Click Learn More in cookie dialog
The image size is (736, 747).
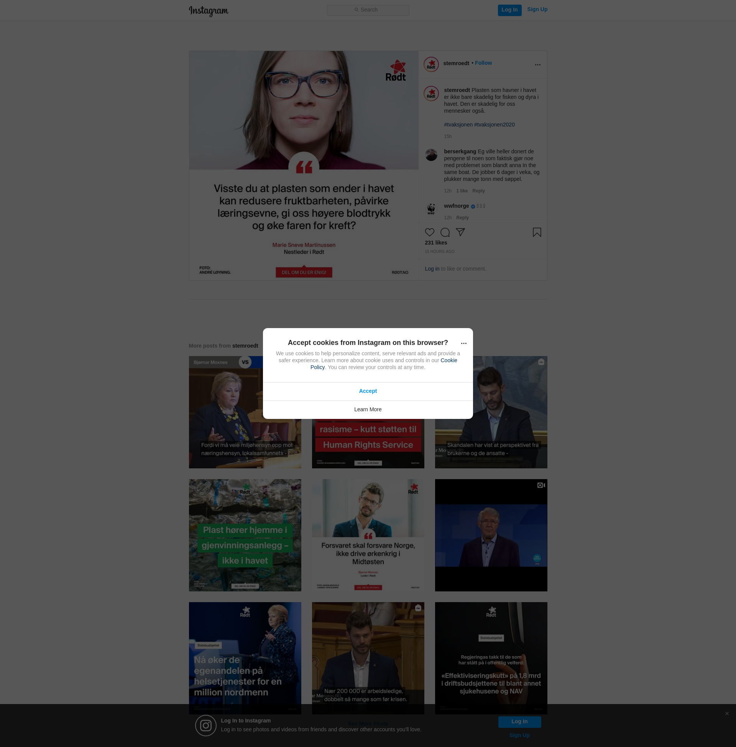(x=368, y=410)
